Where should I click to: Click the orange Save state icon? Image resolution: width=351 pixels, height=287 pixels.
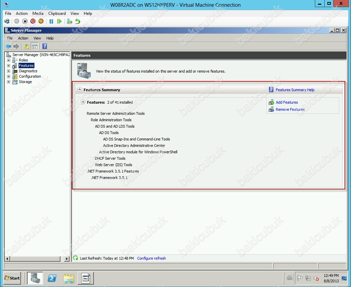coord(41,21)
